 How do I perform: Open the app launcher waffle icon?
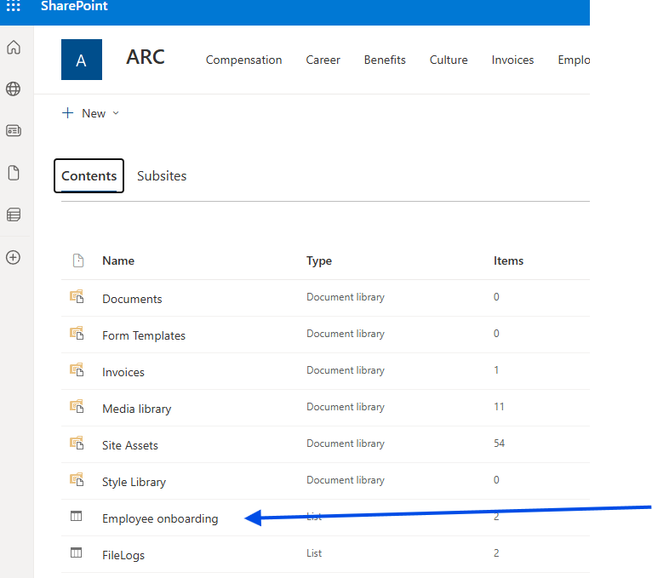point(14,7)
